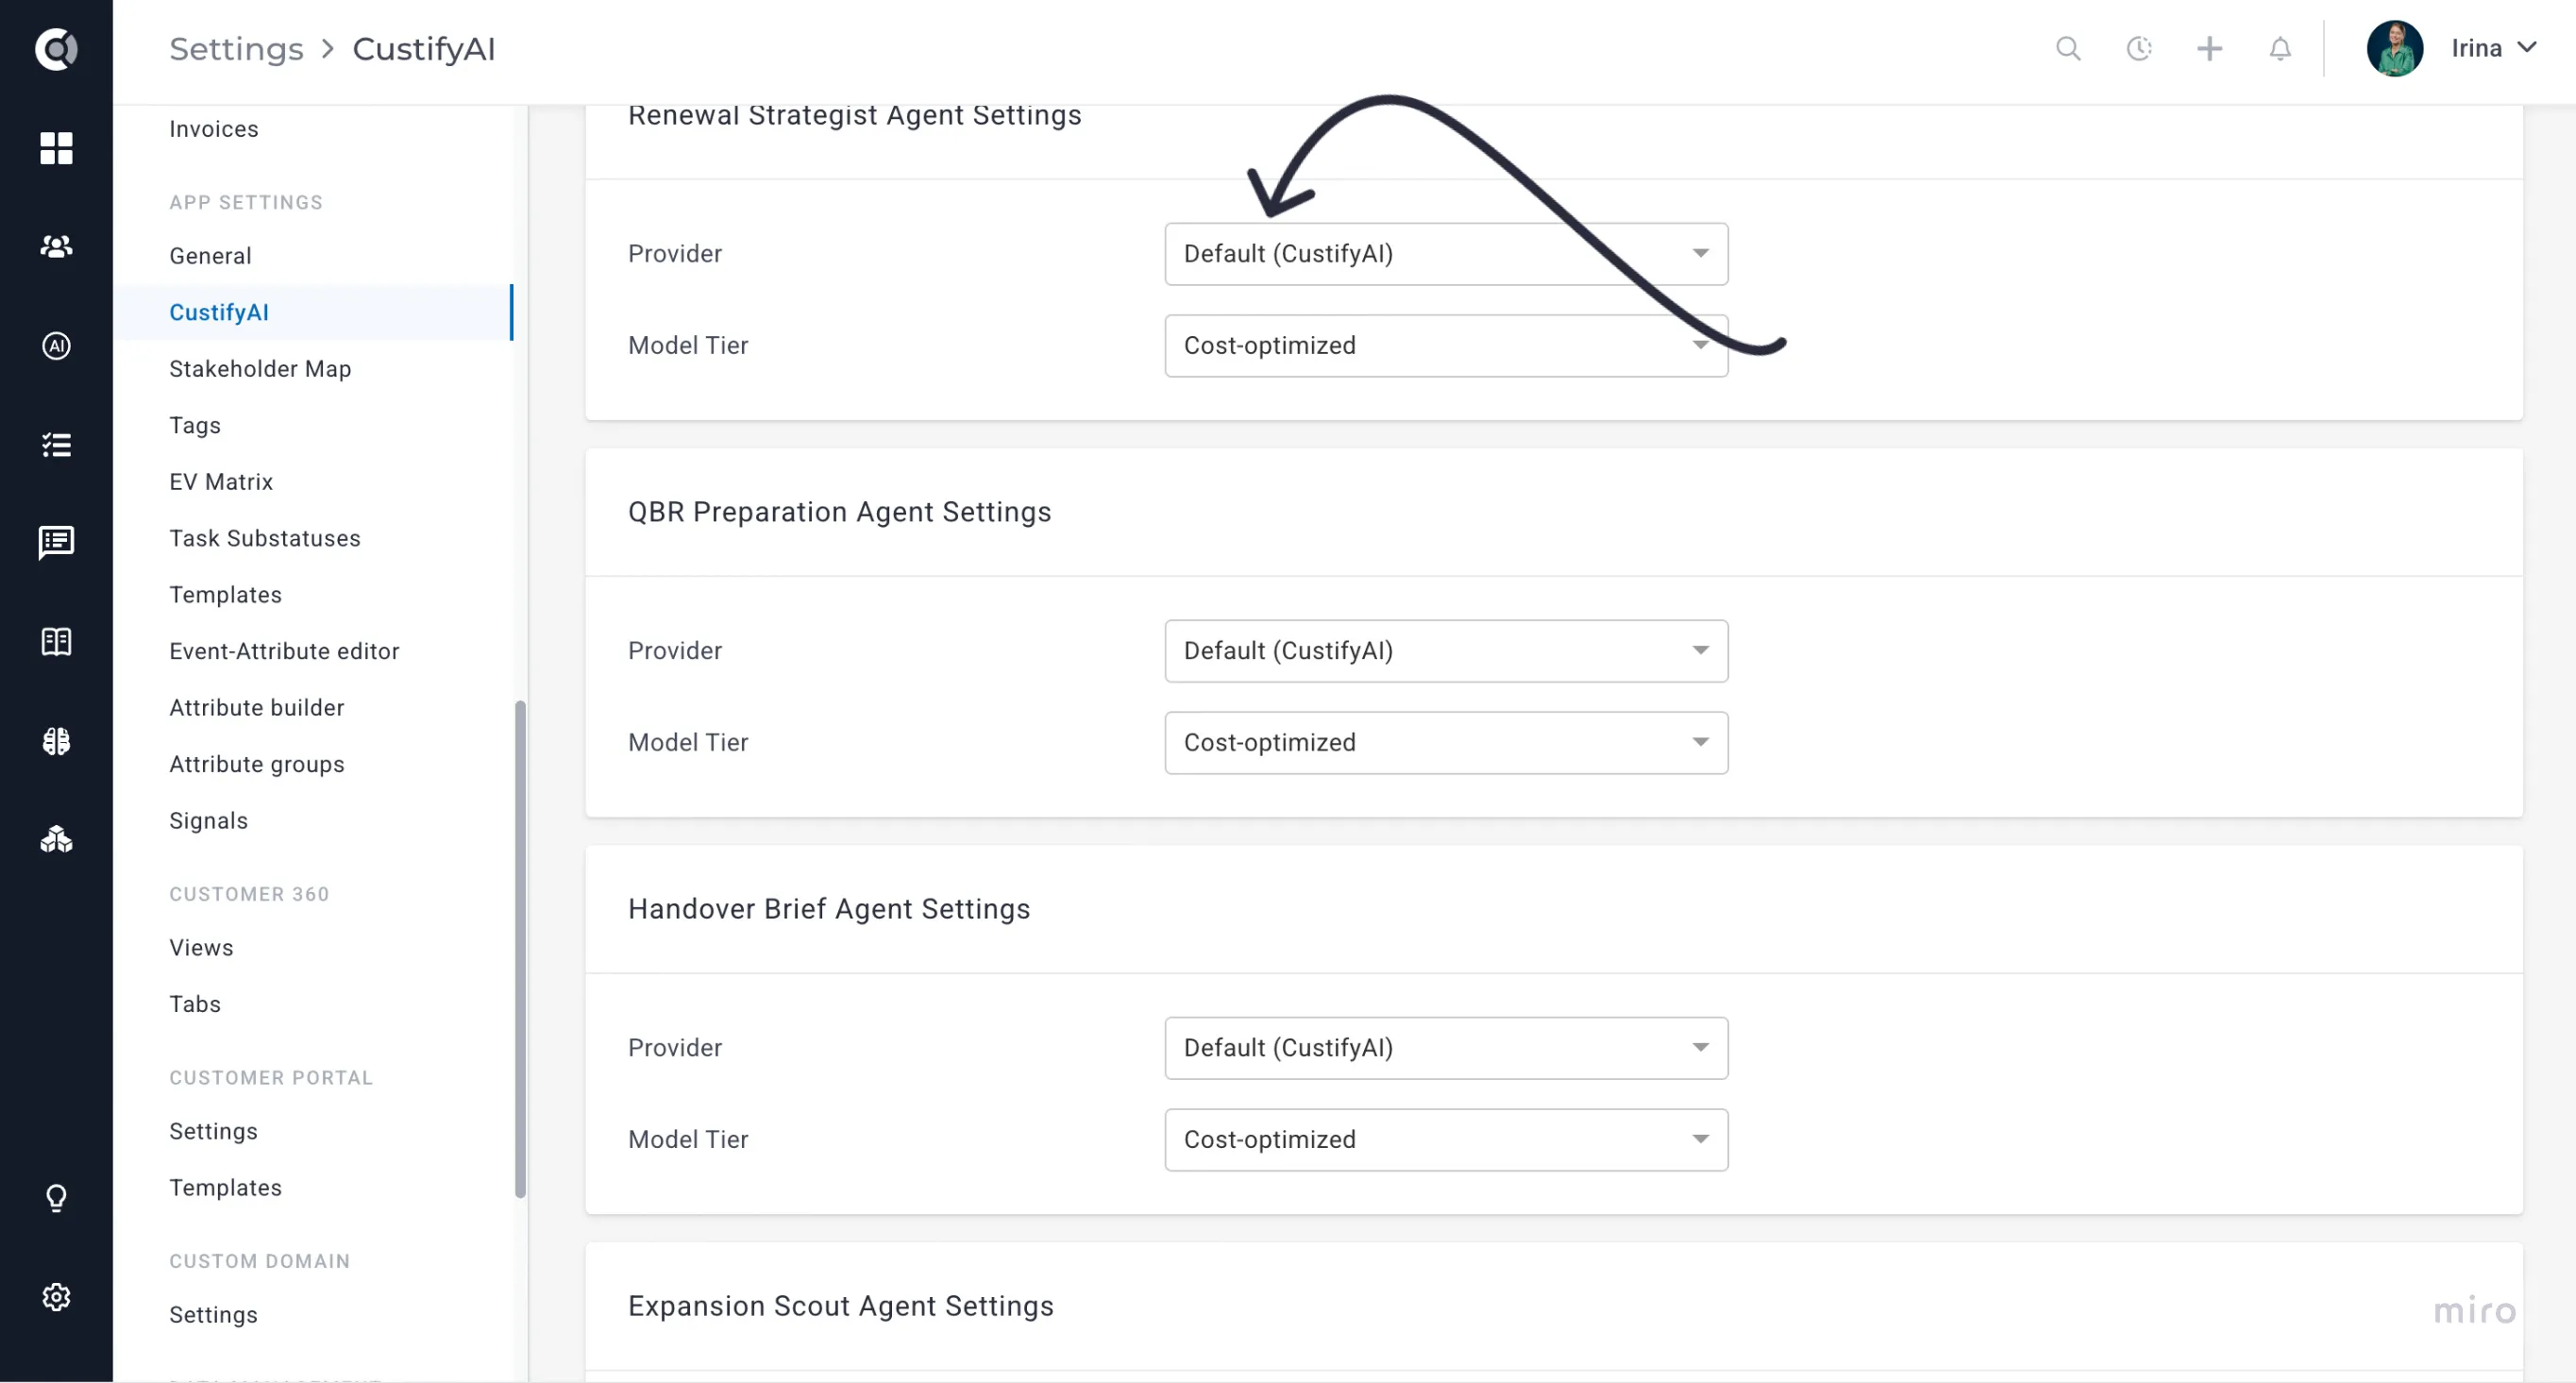Open the notifications bell icon

coord(2280,48)
